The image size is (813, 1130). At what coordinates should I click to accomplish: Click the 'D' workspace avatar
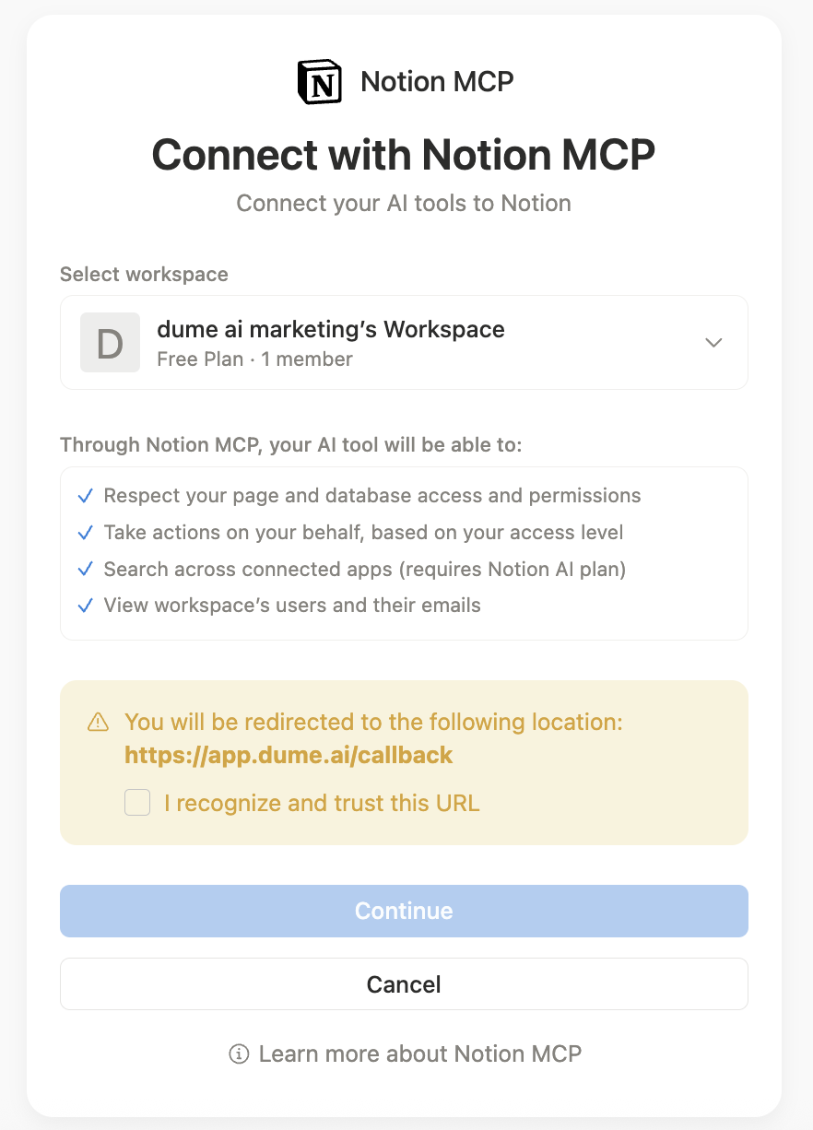110,342
